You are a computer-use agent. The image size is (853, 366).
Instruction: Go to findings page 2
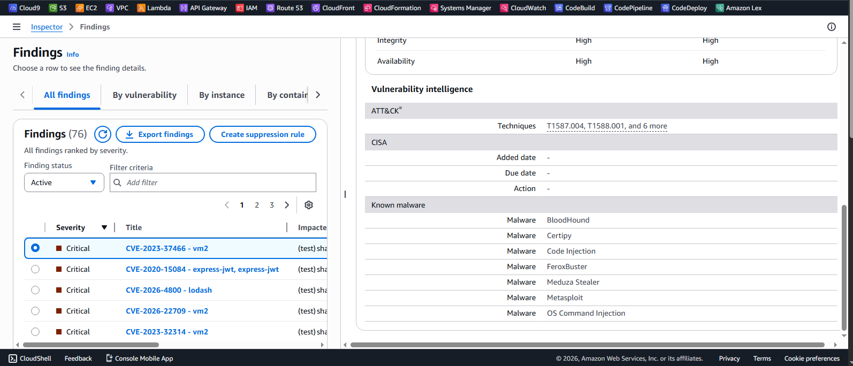pos(257,205)
